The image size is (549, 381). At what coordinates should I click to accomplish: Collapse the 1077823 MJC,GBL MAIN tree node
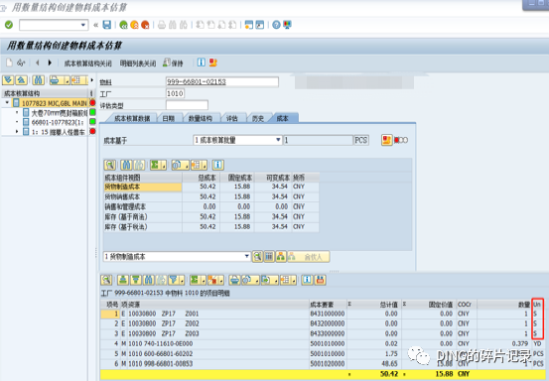point(7,103)
